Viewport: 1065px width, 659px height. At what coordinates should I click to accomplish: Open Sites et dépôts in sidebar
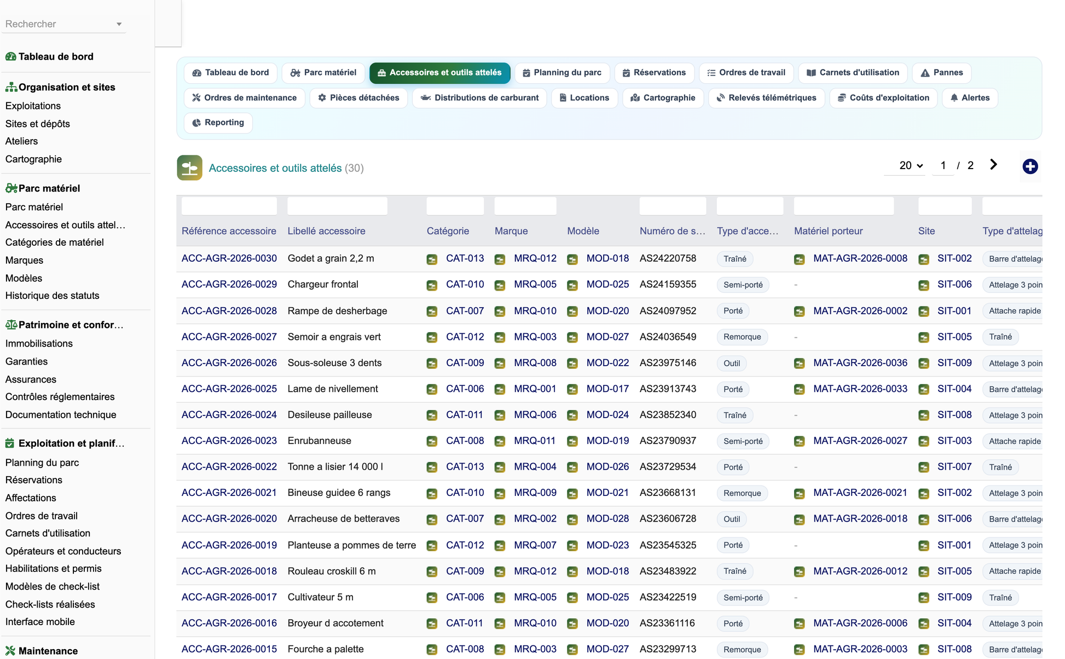(x=38, y=124)
